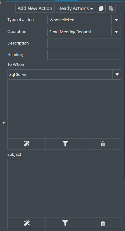Image resolution: width=125 pixels, height=231 pixels.
Task: Click the Heading input field
Action: pyautogui.click(x=84, y=55)
